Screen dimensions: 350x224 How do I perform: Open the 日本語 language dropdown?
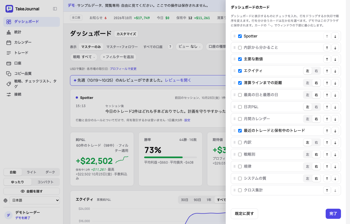34,200
